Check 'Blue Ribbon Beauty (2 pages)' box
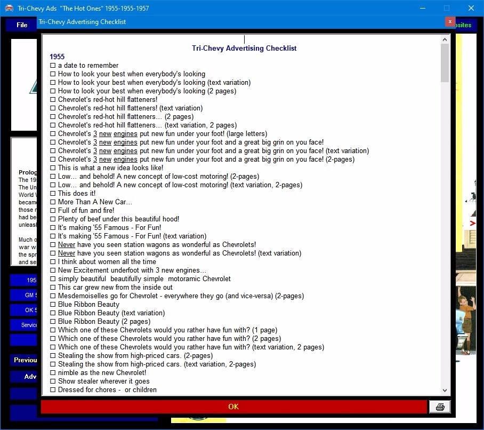 53,322
